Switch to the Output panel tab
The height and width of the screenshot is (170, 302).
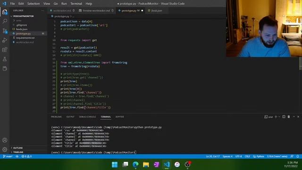(x=70, y=117)
